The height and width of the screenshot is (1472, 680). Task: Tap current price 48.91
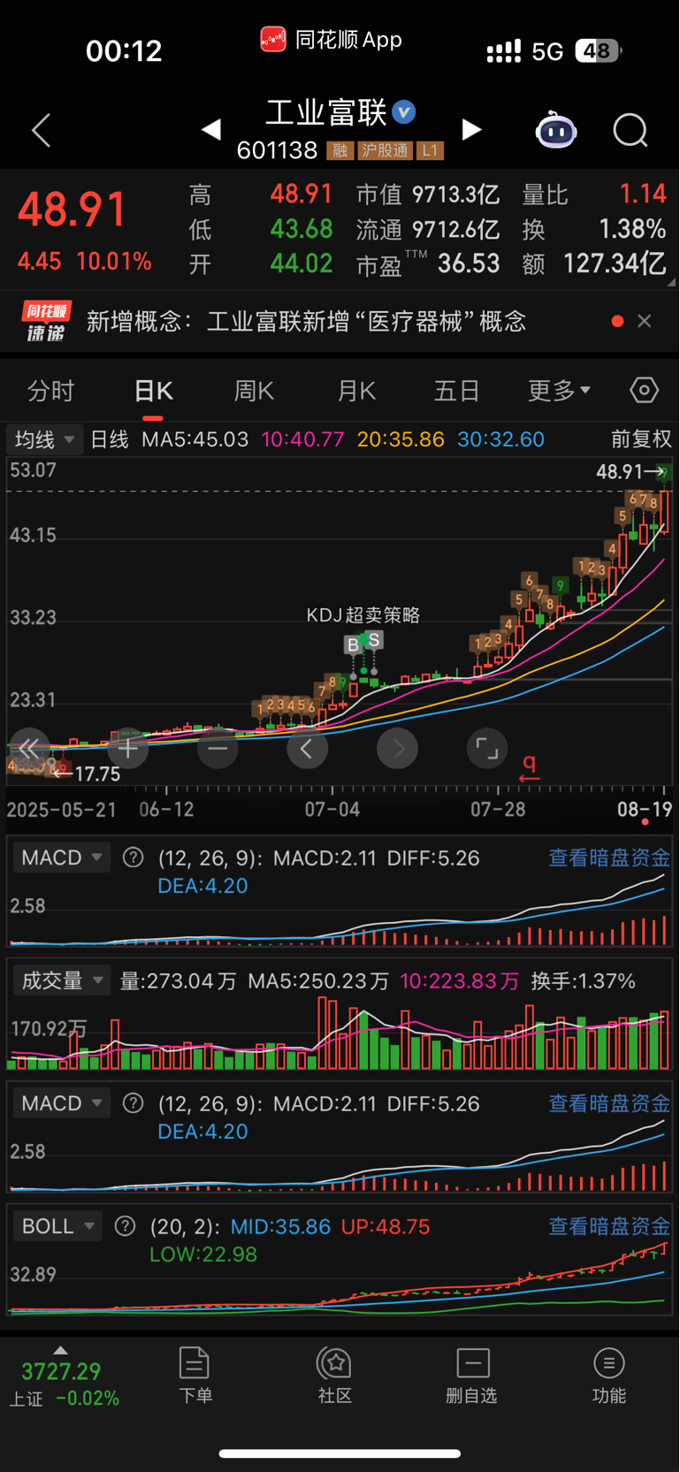(73, 210)
